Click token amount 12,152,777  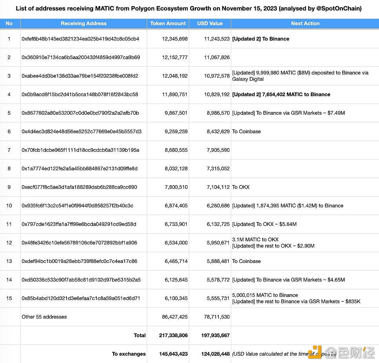pos(175,57)
